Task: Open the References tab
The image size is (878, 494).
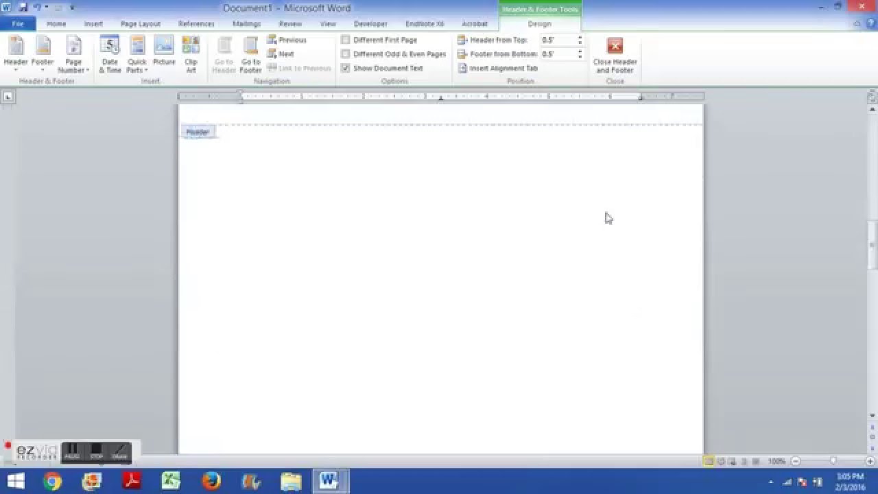Action: [196, 24]
